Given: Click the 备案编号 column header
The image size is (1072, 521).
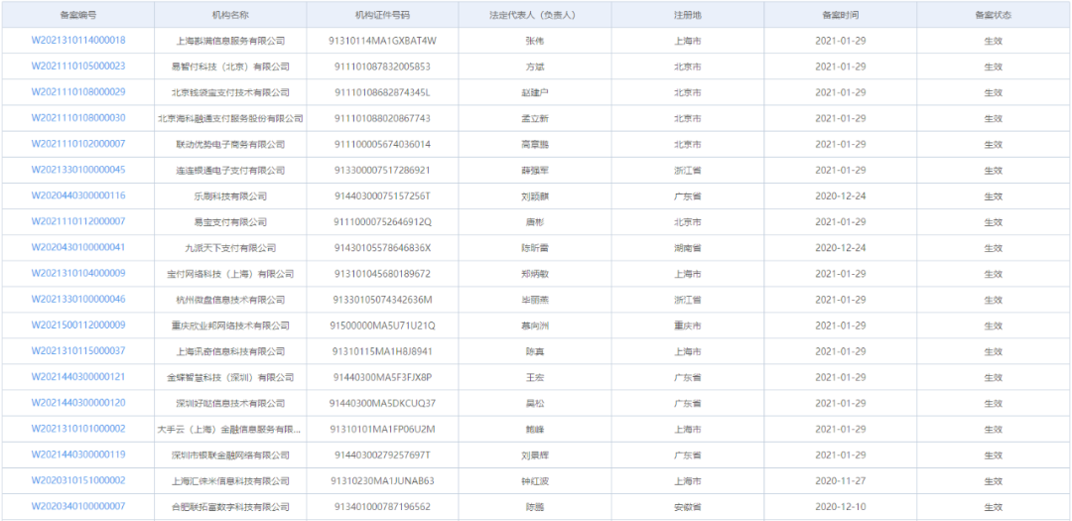Looking at the screenshot, I should pyautogui.click(x=78, y=15).
